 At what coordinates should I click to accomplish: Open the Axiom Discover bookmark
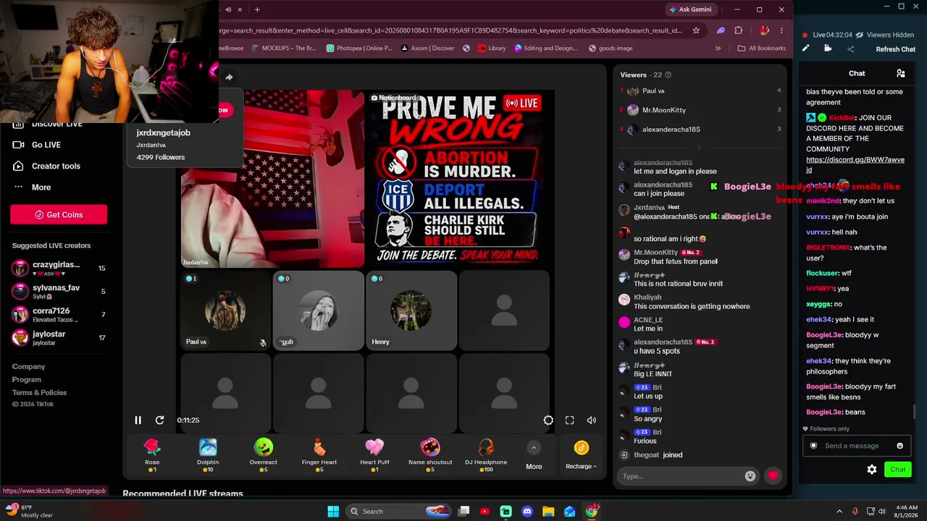tap(427, 48)
